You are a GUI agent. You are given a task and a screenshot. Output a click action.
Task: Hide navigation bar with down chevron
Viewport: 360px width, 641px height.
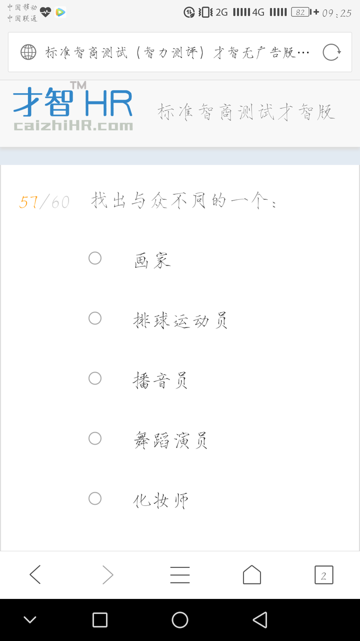click(x=30, y=620)
